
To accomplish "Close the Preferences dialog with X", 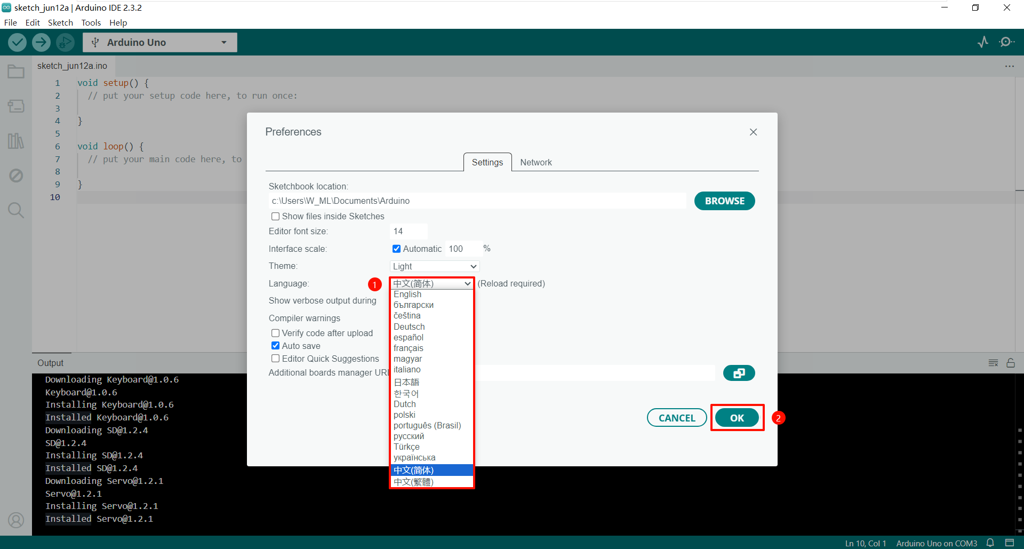I will (753, 132).
